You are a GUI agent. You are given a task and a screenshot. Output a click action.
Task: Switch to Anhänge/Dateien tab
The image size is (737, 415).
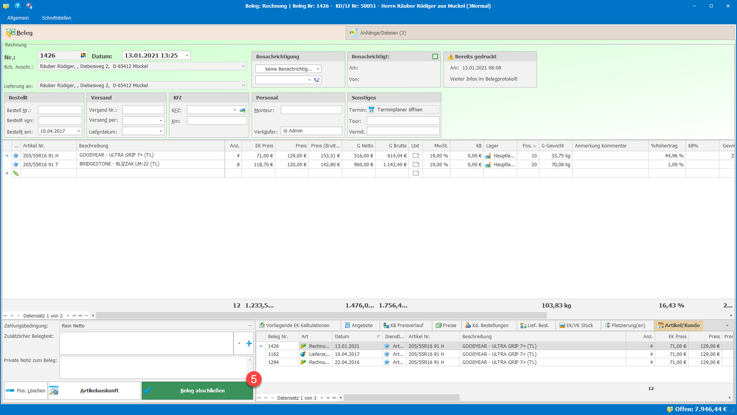[383, 33]
